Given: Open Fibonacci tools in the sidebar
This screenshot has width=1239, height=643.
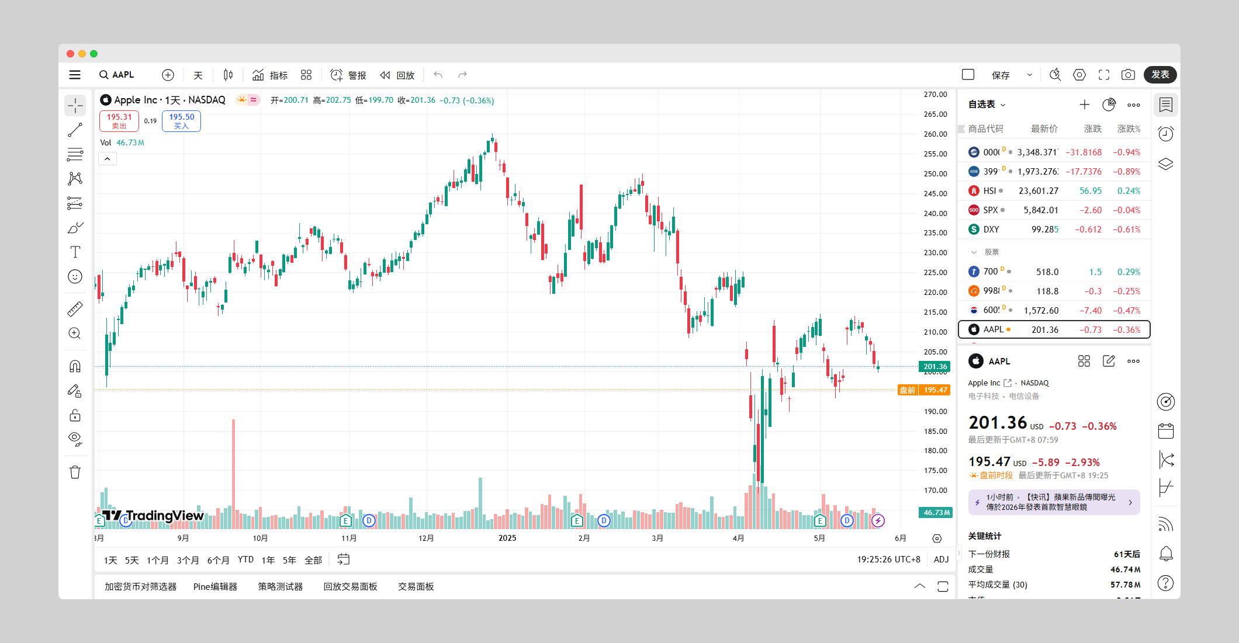Looking at the screenshot, I should point(75,155).
